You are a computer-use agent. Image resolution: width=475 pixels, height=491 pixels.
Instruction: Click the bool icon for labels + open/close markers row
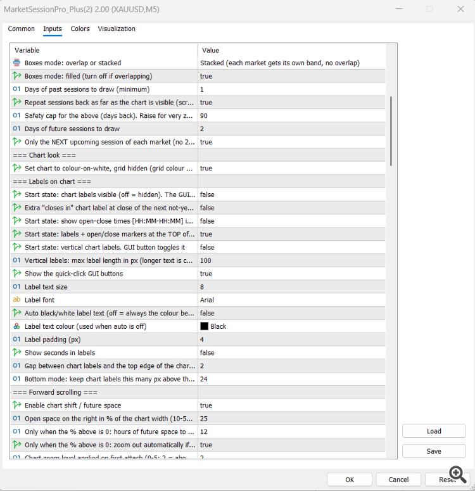(16, 234)
